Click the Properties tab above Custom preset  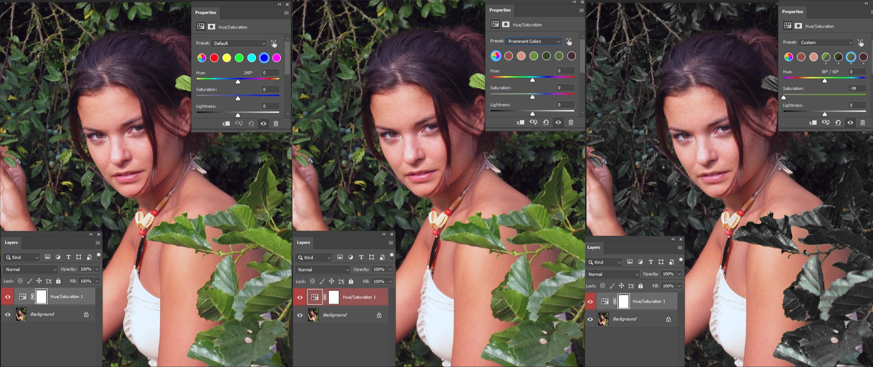[x=792, y=12]
